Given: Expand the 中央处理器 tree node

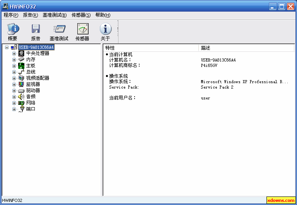Looking at the screenshot, I should point(14,53).
